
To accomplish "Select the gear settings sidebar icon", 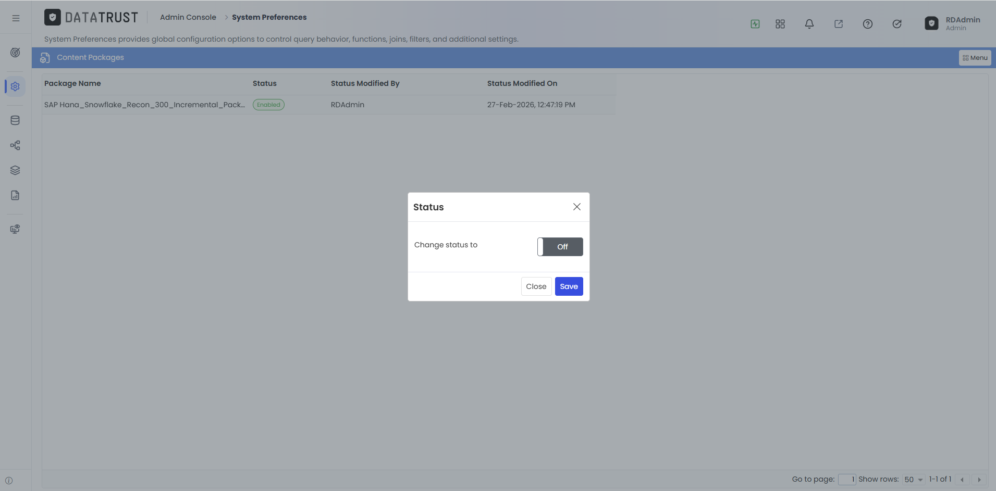I will click(x=15, y=86).
